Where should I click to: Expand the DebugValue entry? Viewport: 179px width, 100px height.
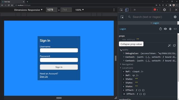124,53
